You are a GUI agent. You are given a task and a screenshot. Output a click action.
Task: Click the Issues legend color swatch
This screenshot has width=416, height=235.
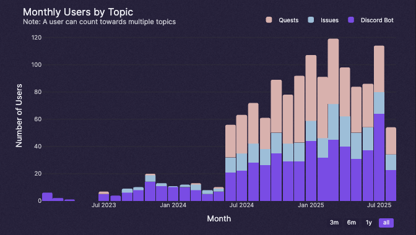(x=311, y=20)
